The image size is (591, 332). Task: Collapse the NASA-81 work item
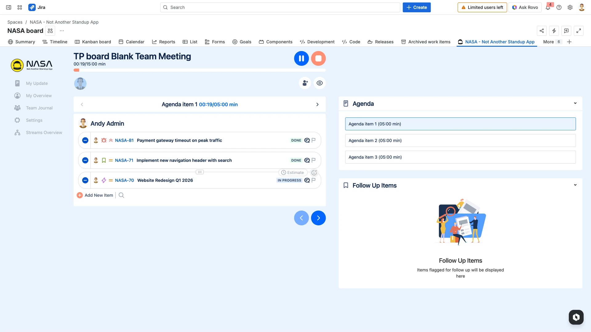tap(85, 140)
